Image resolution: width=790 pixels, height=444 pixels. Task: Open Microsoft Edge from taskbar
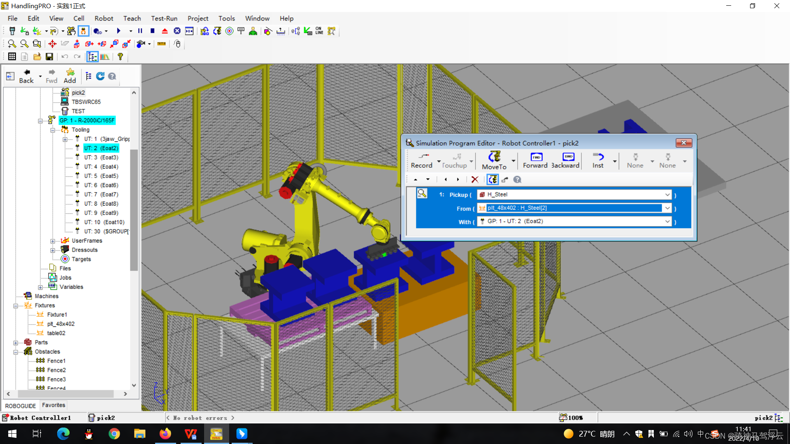pyautogui.click(x=63, y=434)
